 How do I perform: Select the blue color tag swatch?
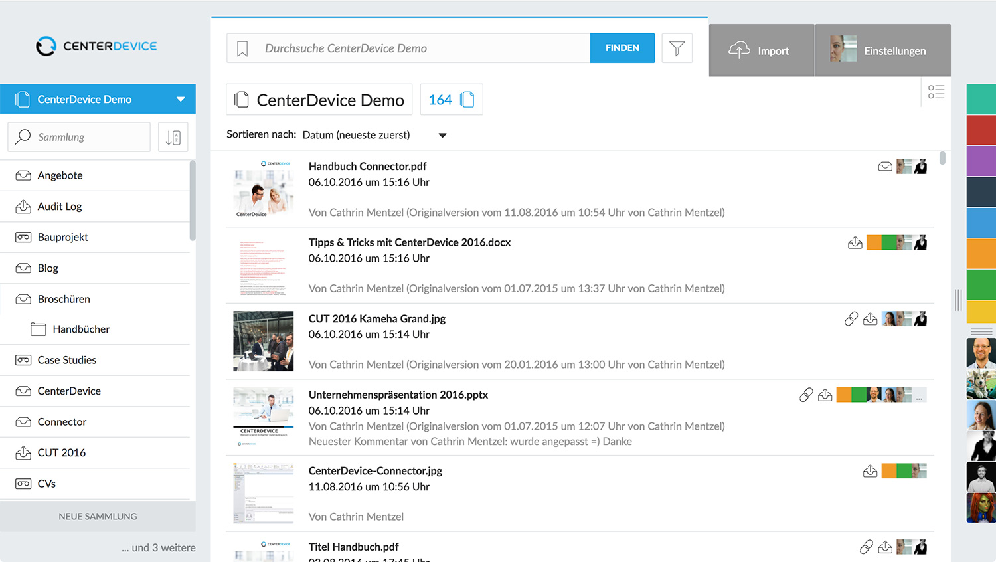pyautogui.click(x=981, y=223)
